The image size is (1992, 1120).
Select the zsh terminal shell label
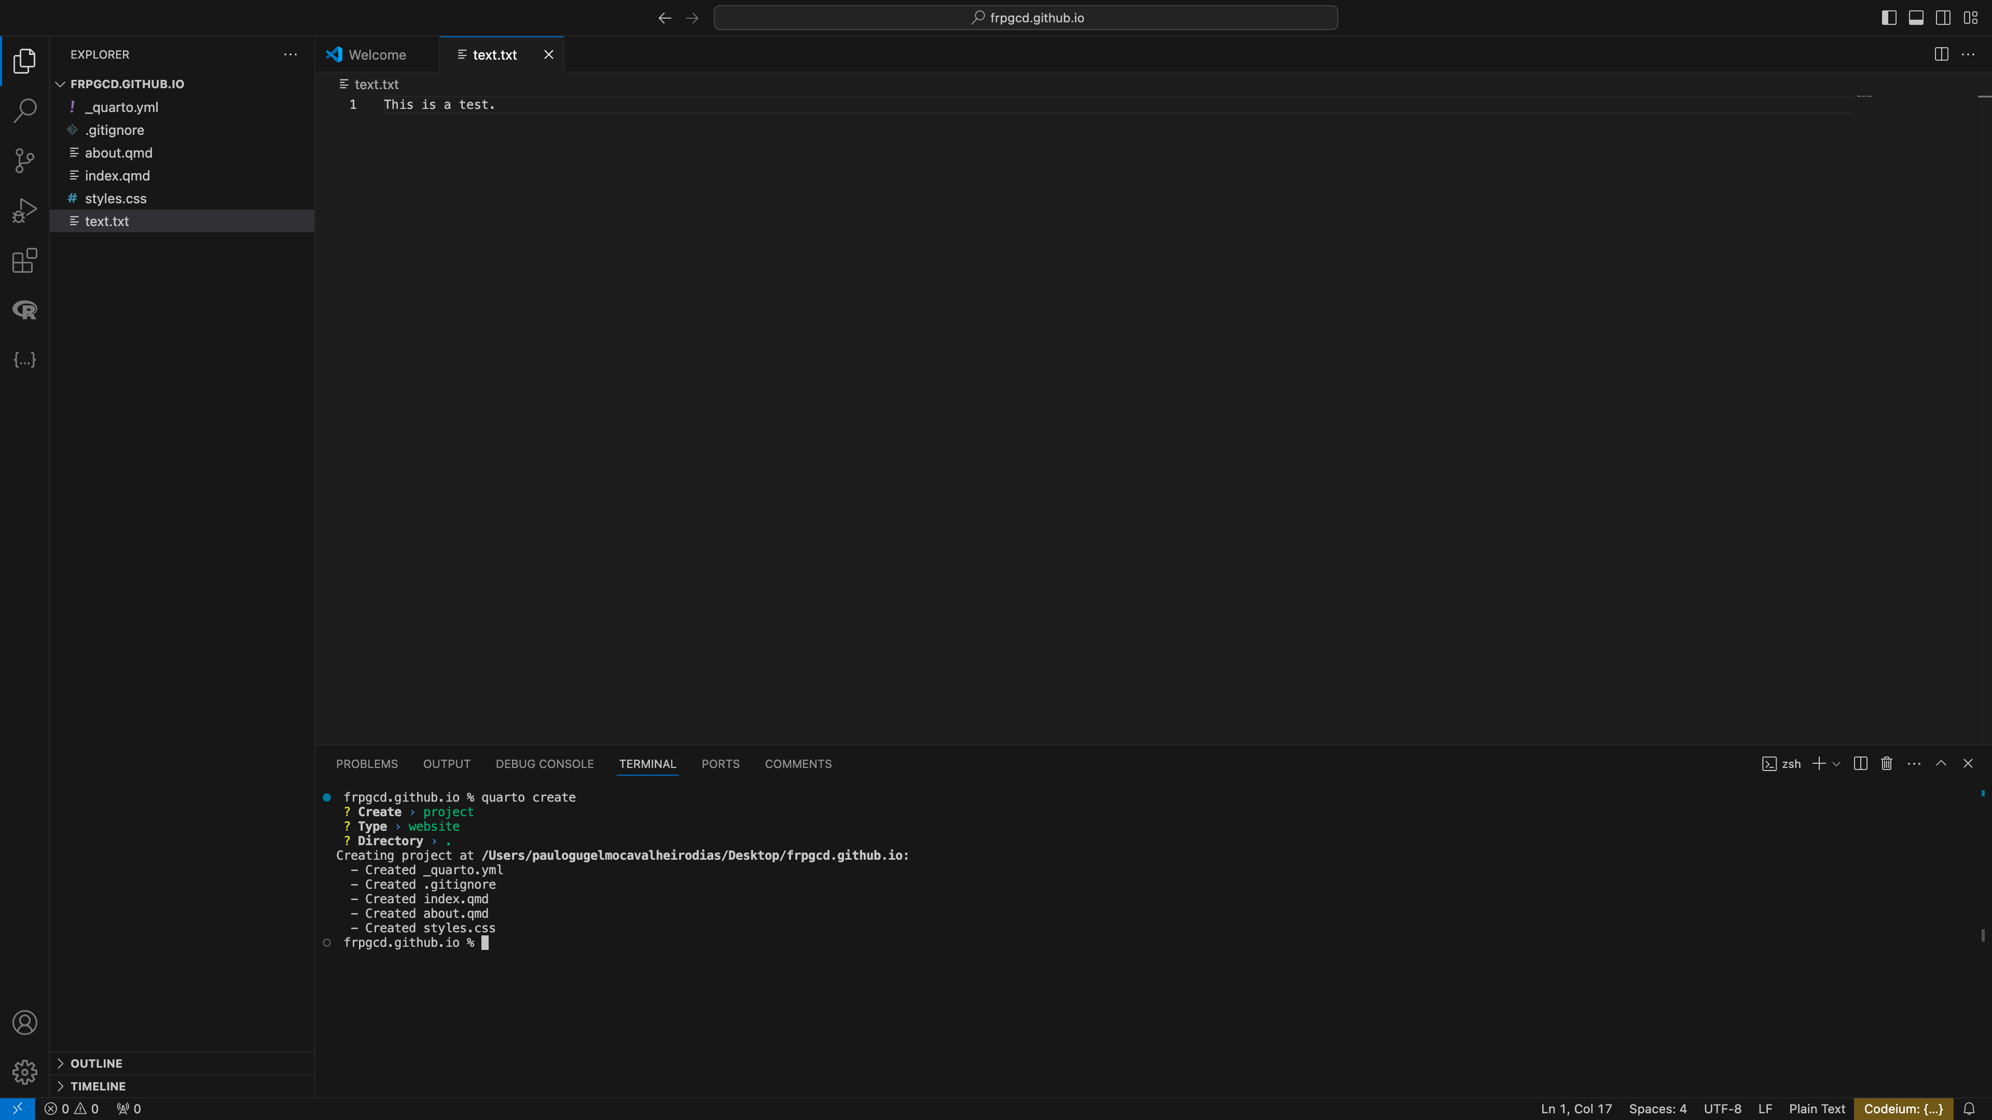(x=1782, y=764)
